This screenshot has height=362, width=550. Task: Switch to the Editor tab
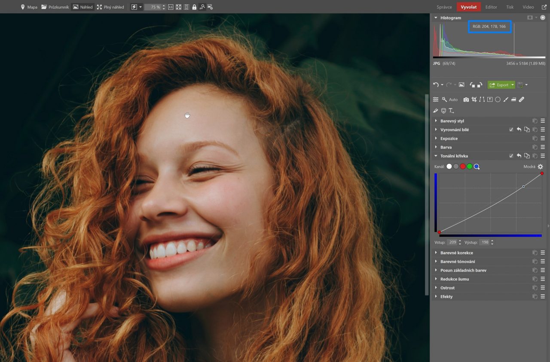point(491,7)
